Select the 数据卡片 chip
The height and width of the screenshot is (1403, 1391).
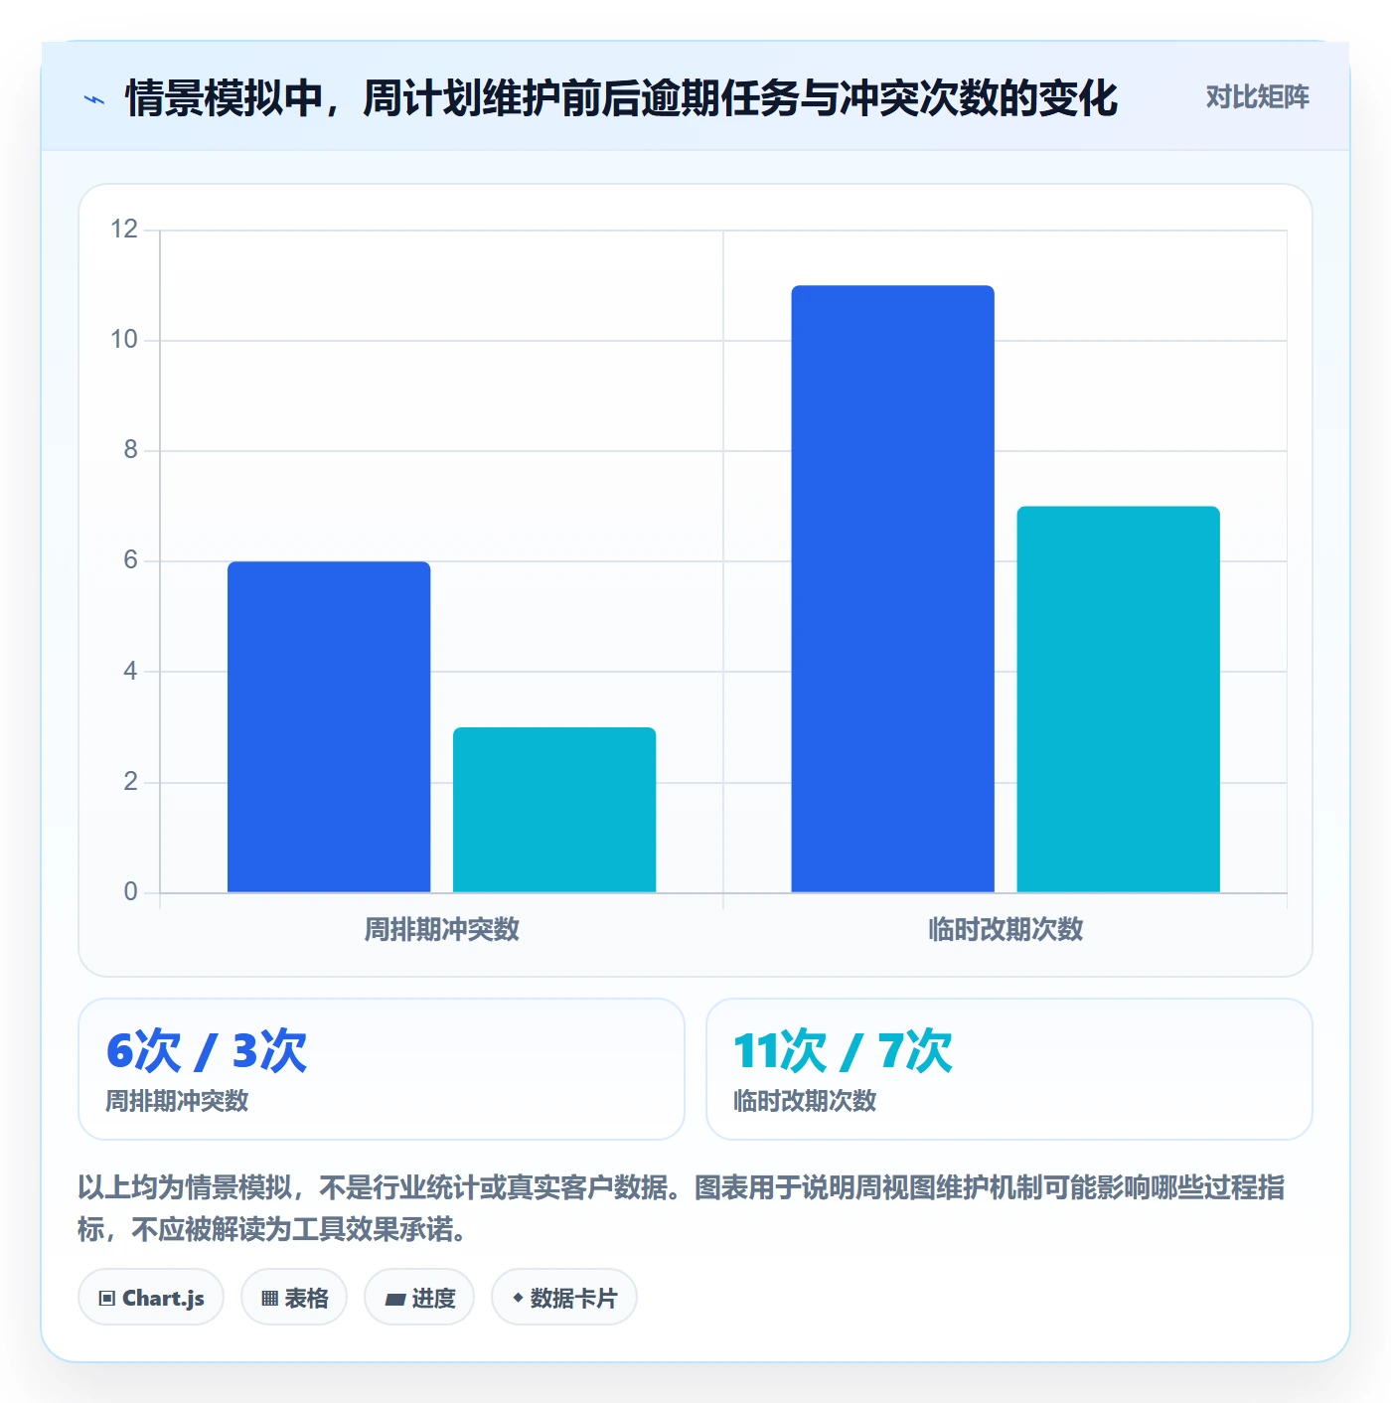[564, 1298]
